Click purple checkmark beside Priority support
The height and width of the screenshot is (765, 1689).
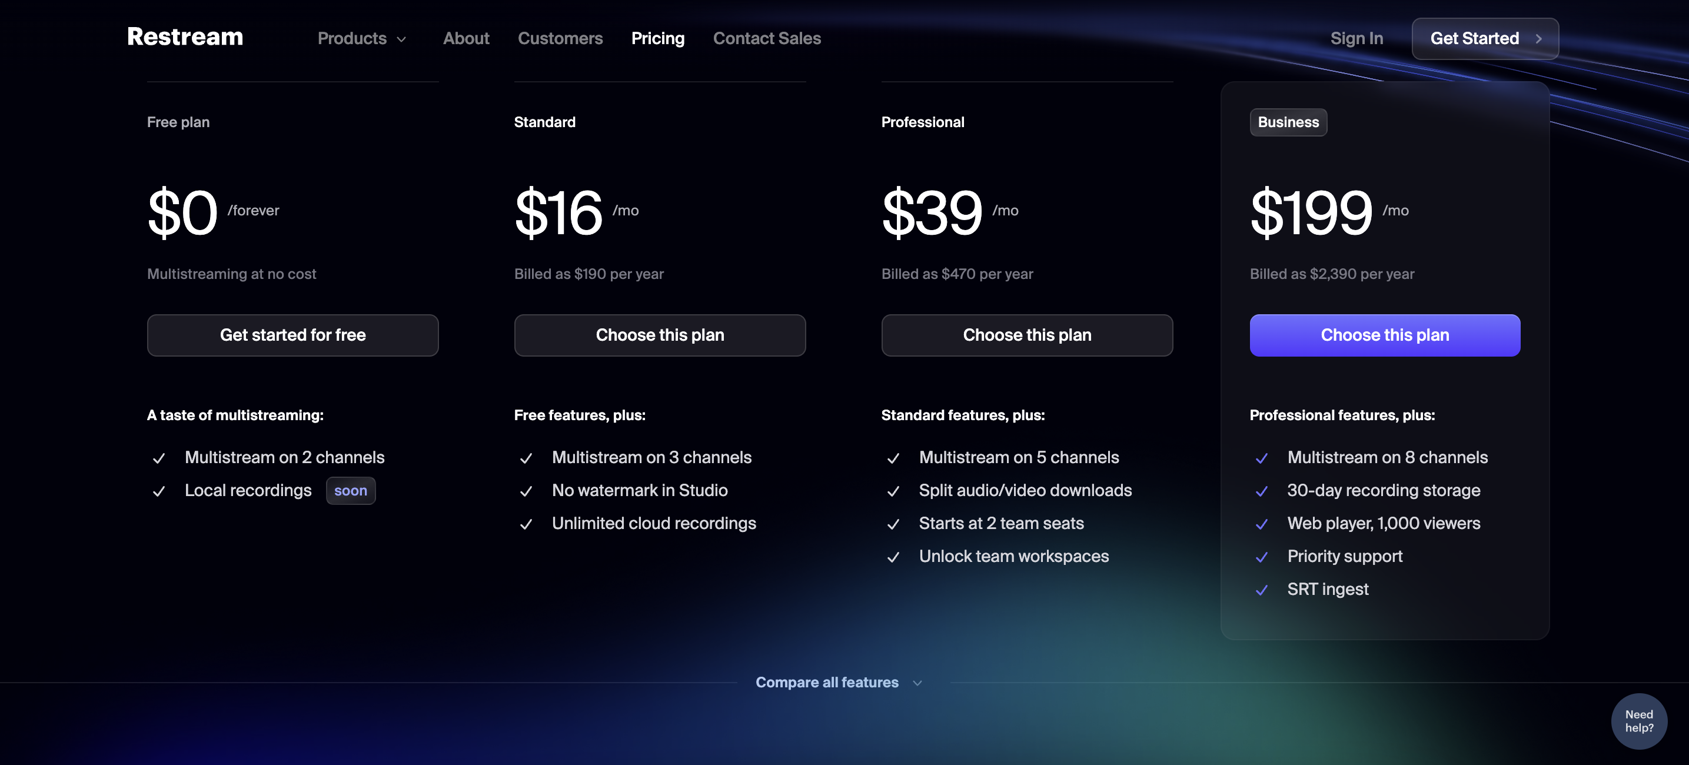1262,557
